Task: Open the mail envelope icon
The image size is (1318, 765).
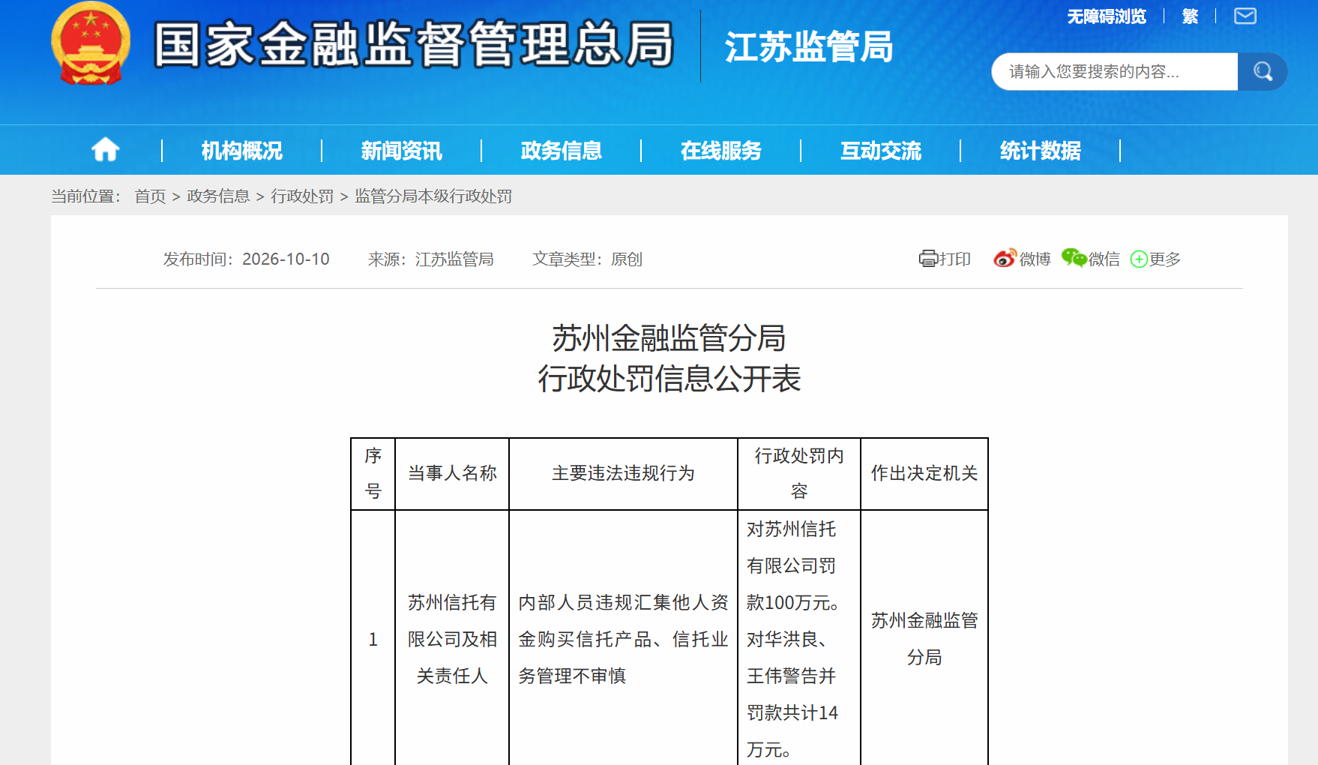Action: click(x=1245, y=16)
